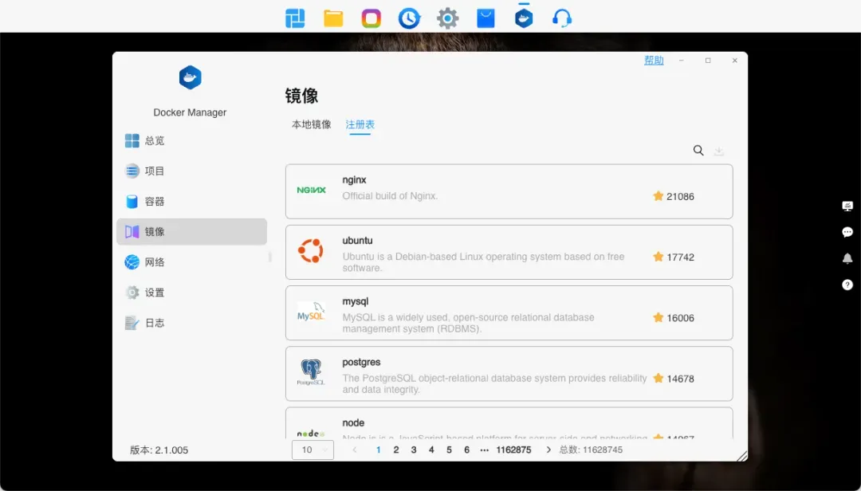Screen dimensions: 861x491
Task: Click the download icon next to search
Action: [719, 151]
